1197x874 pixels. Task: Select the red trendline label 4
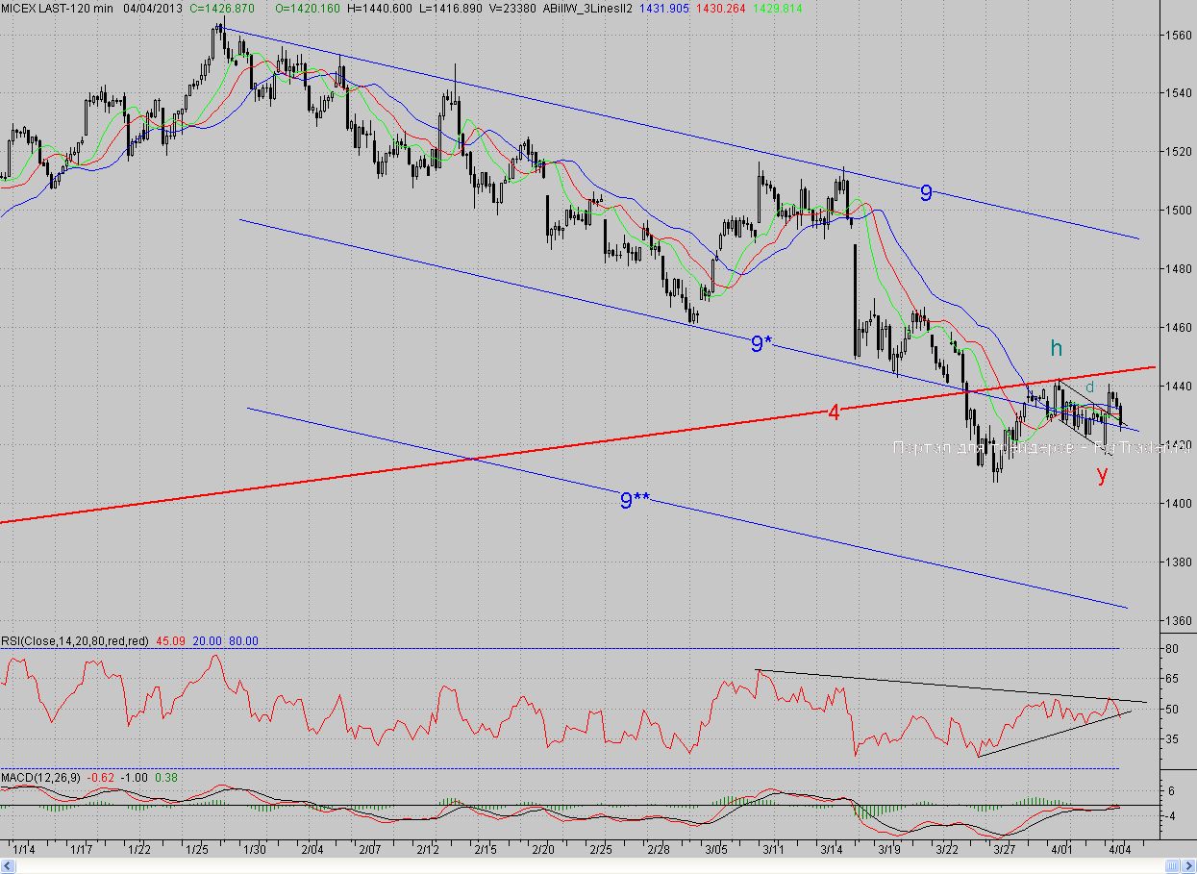click(834, 412)
